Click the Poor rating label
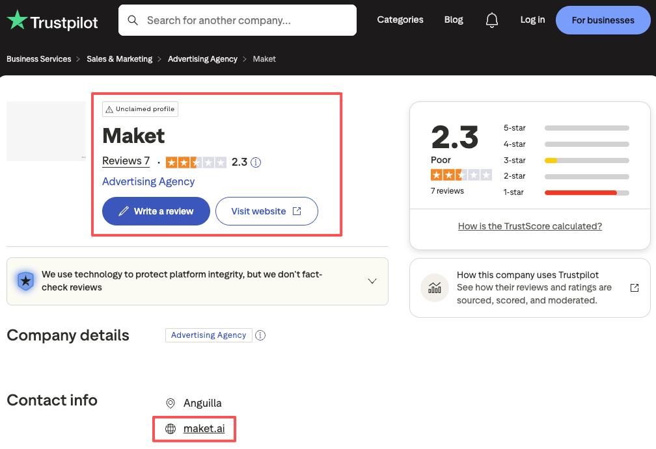 point(441,160)
